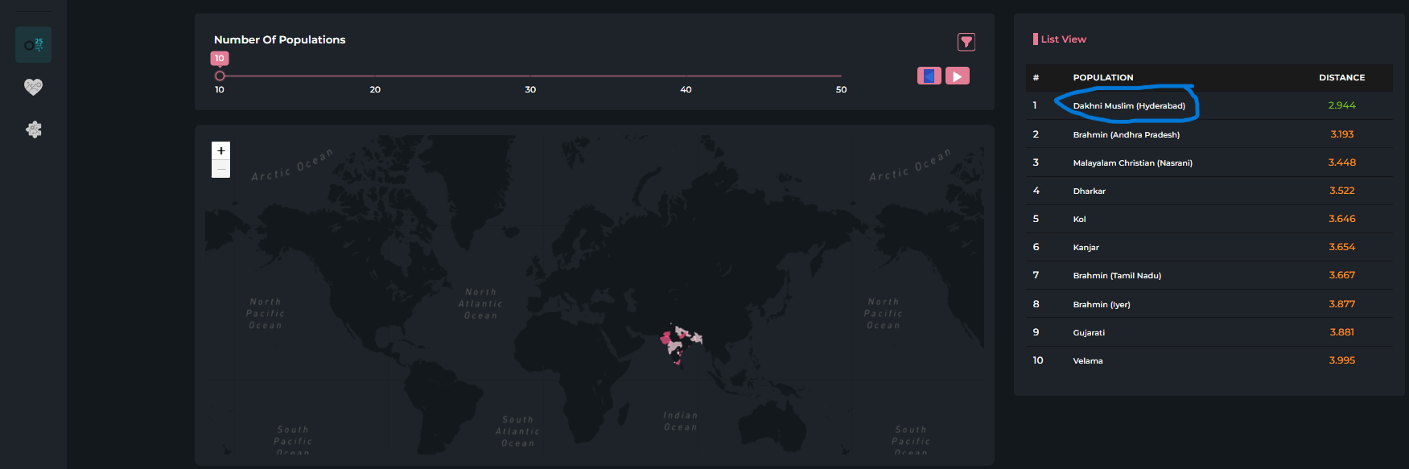Select Dakhni Muslim (Hyderabad) row
This screenshot has width=1409, height=469.
1128,106
